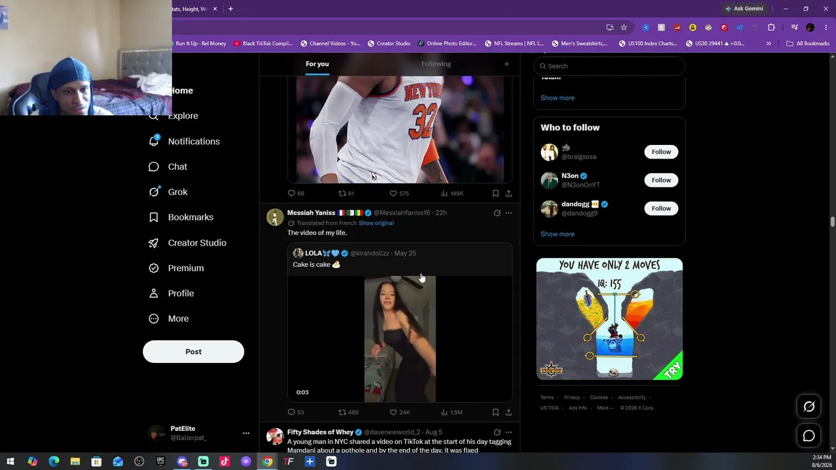Show original French text of the post
Screen dimensions: 836x470
click(376, 223)
